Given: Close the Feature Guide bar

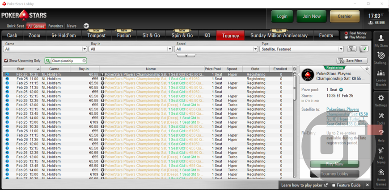Looking at the screenshot, I should (367, 185).
